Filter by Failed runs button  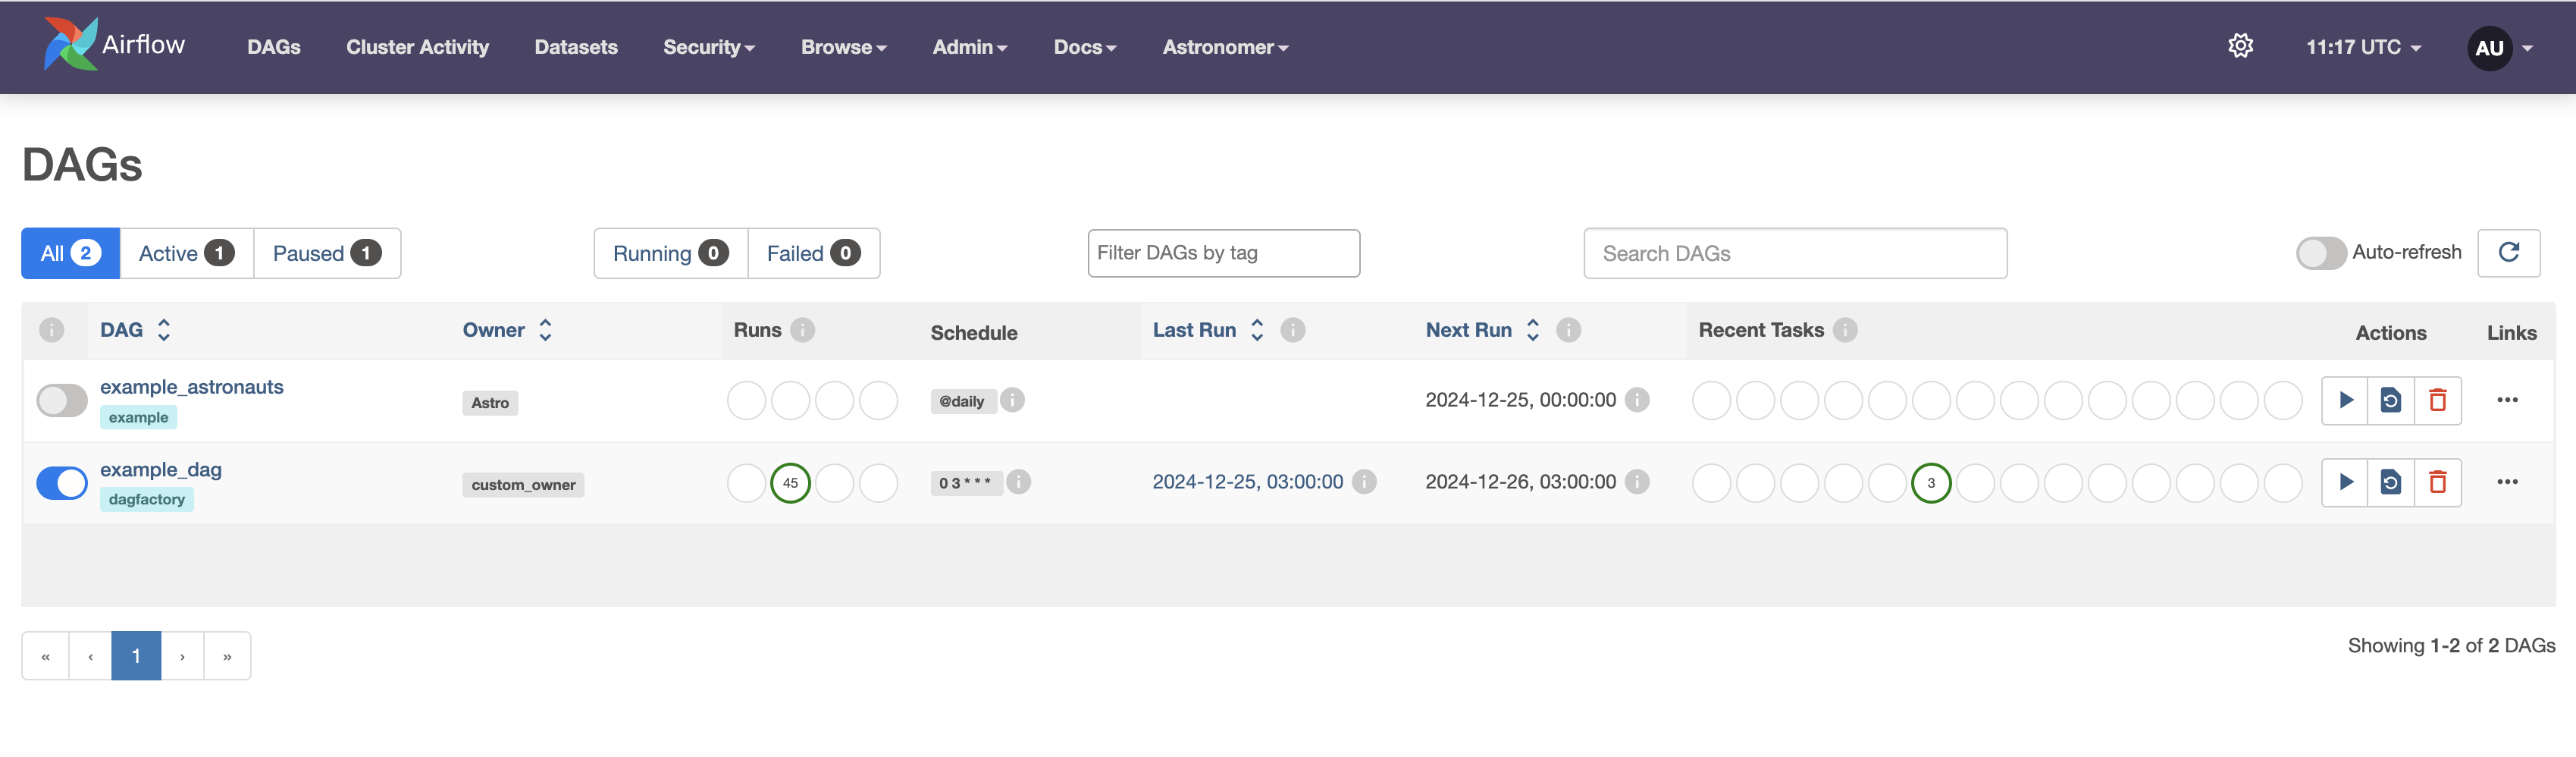[x=812, y=254]
